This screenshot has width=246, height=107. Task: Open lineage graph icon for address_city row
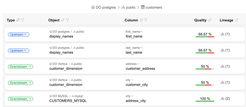pyautogui.click(x=222, y=99)
